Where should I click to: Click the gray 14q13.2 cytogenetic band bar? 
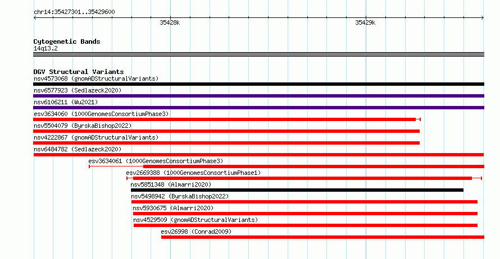(258, 54)
